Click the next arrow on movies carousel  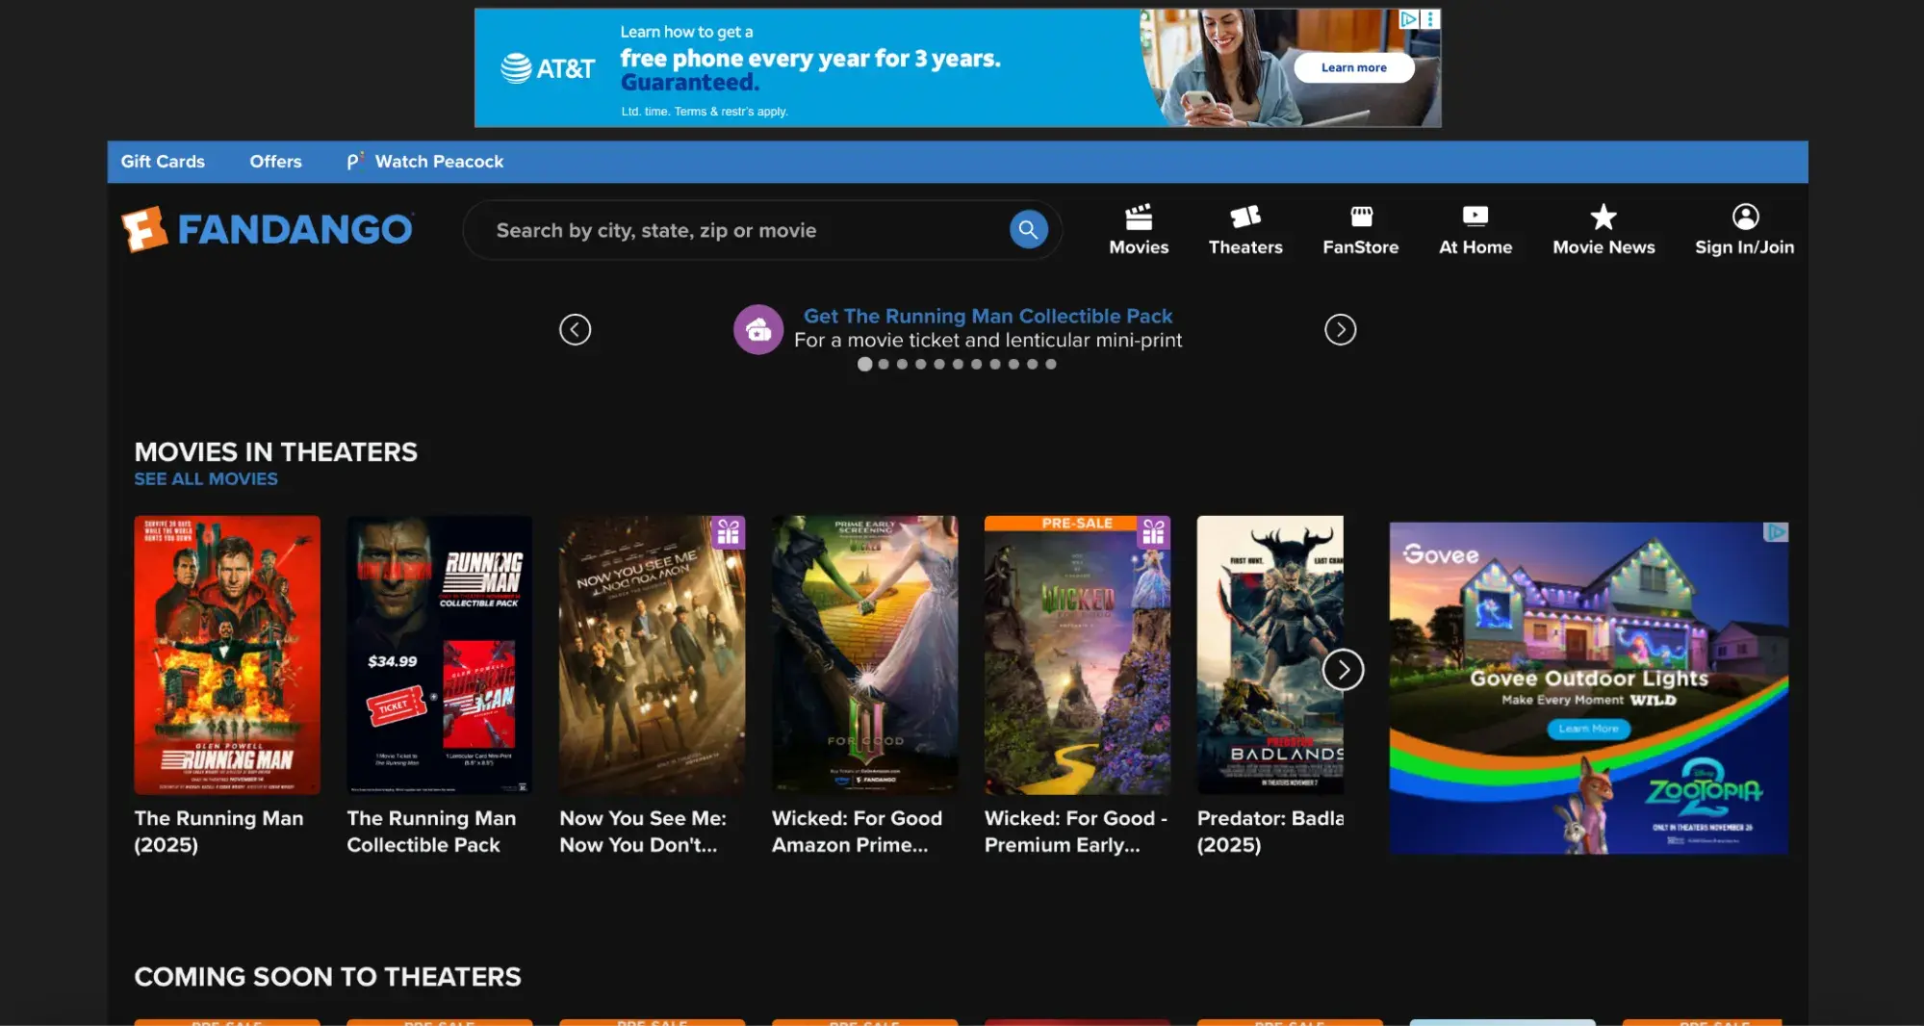tap(1344, 669)
